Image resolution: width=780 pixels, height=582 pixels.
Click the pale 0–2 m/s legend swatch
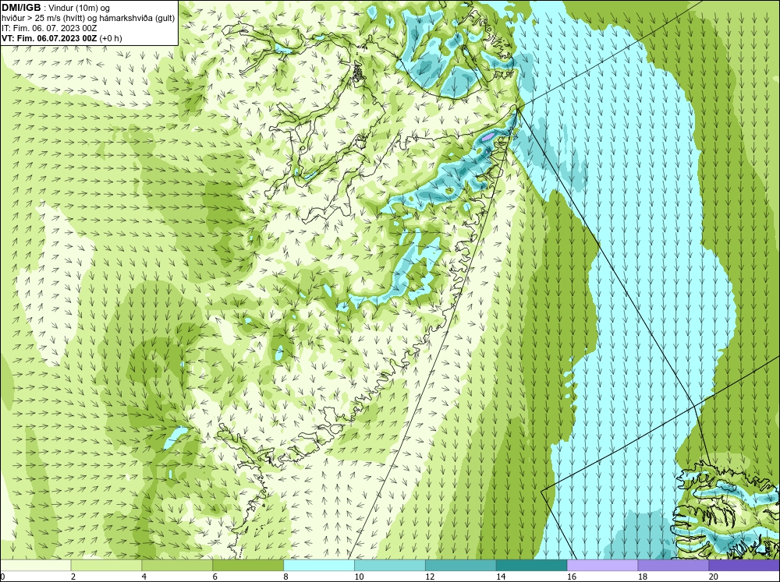[35, 565]
